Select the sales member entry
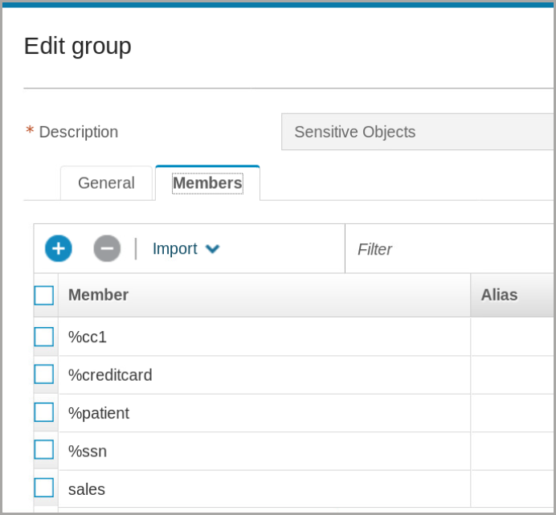 click(87, 489)
